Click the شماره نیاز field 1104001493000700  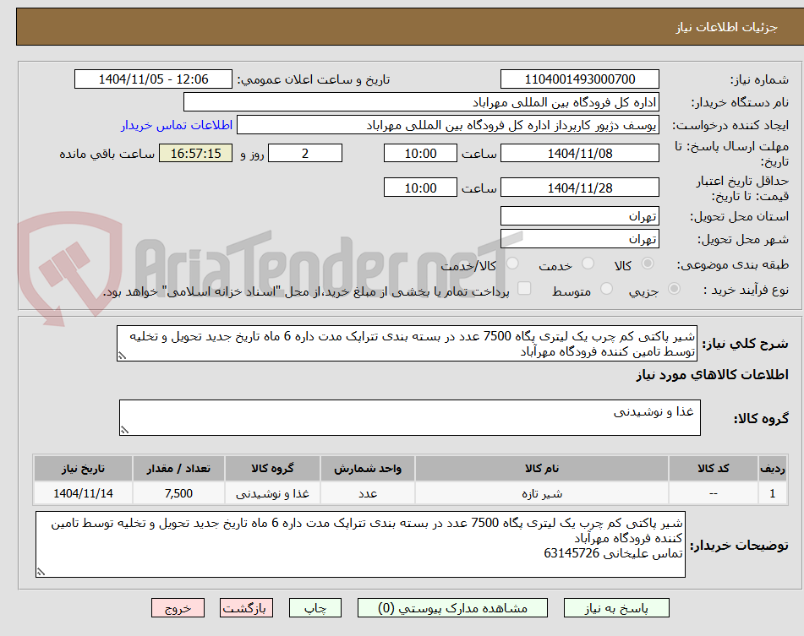580,79
